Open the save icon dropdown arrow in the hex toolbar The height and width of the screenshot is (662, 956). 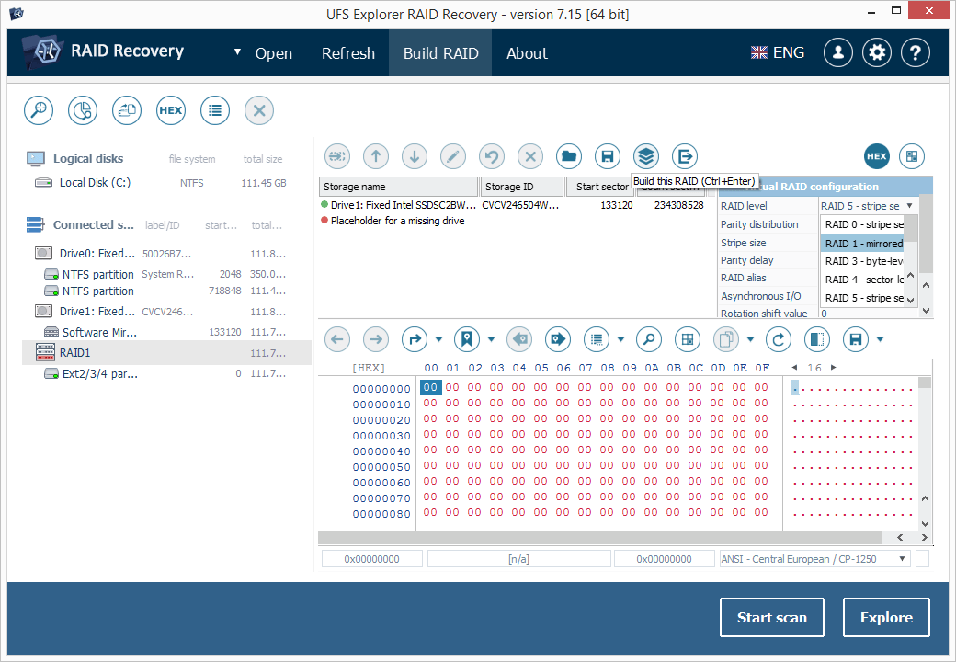[880, 339]
